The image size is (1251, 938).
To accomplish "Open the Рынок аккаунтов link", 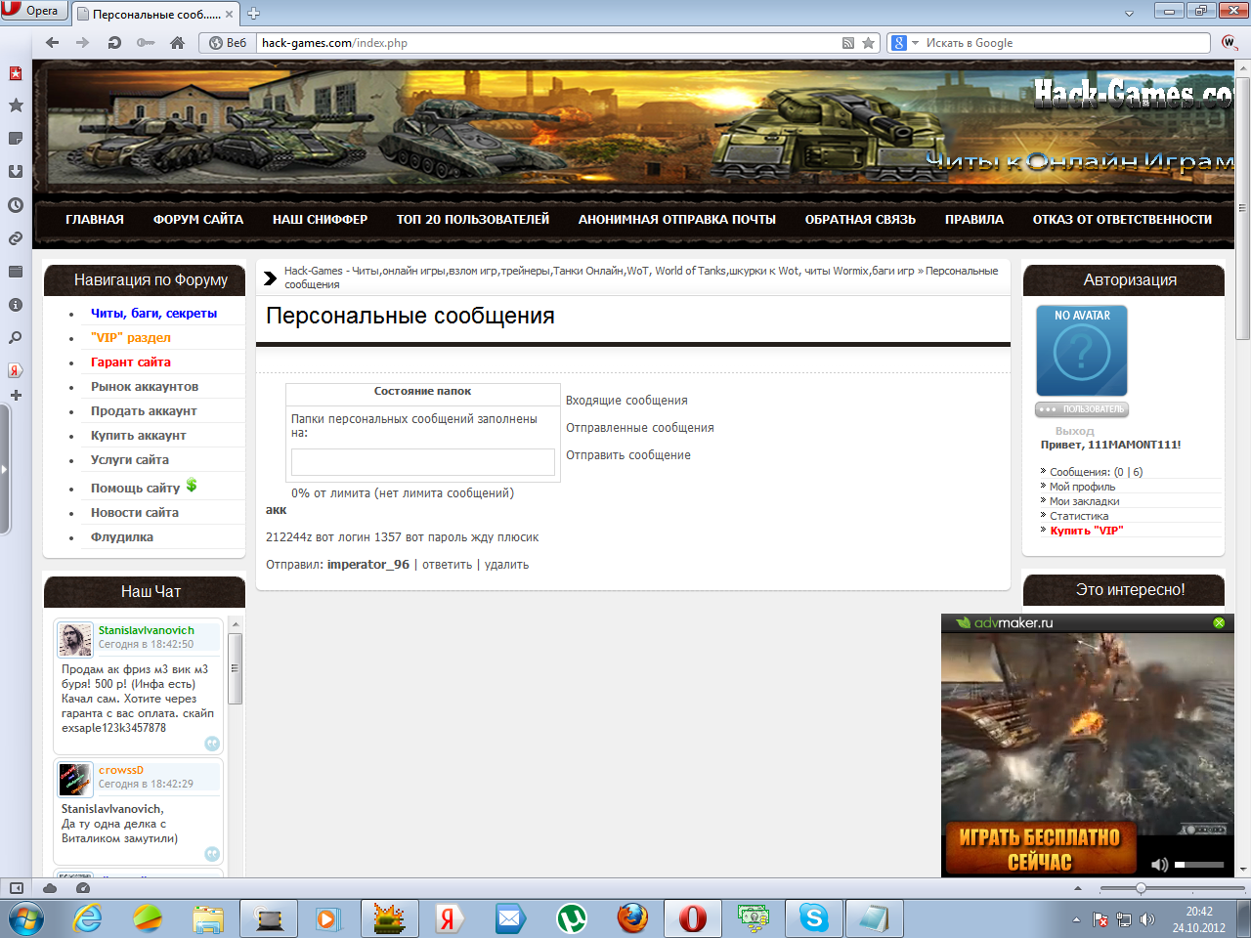I will (x=145, y=387).
